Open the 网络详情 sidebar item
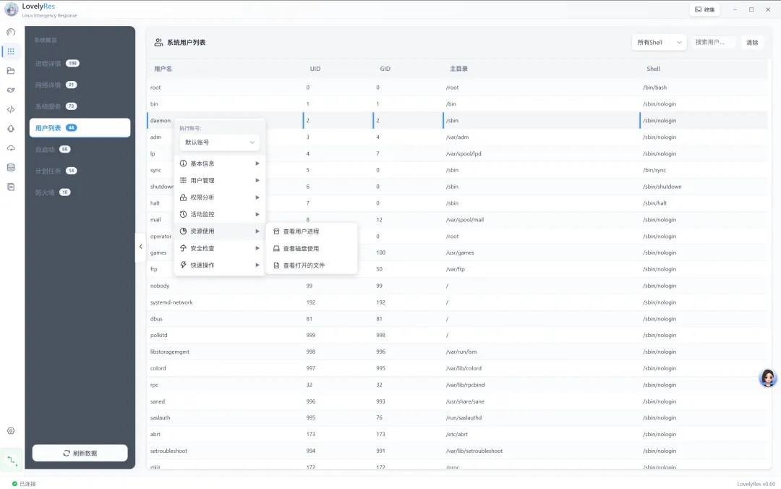The height and width of the screenshot is (489, 781). click(x=80, y=85)
